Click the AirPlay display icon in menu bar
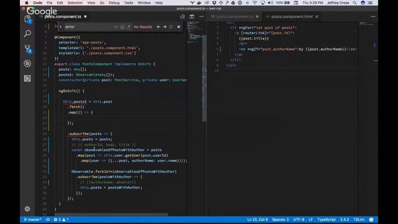This screenshot has height=224, width=398. click(262, 2)
